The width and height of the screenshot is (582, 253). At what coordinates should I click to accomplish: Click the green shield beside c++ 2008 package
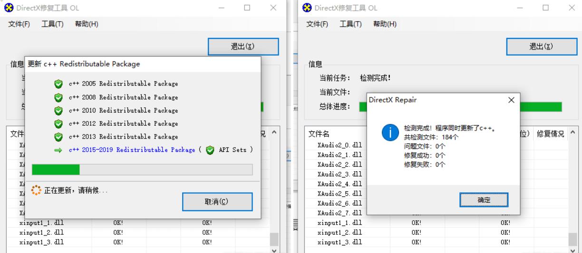coord(58,97)
